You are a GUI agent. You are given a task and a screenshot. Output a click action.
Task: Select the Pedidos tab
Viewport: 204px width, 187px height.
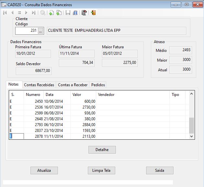(x=98, y=85)
